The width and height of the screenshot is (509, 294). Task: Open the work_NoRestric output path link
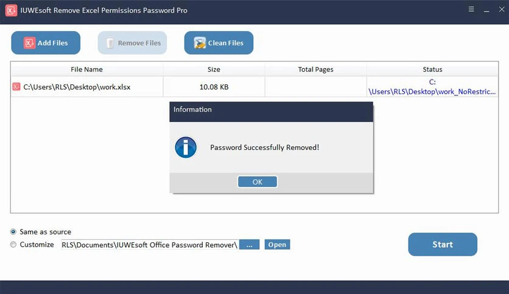(x=432, y=87)
